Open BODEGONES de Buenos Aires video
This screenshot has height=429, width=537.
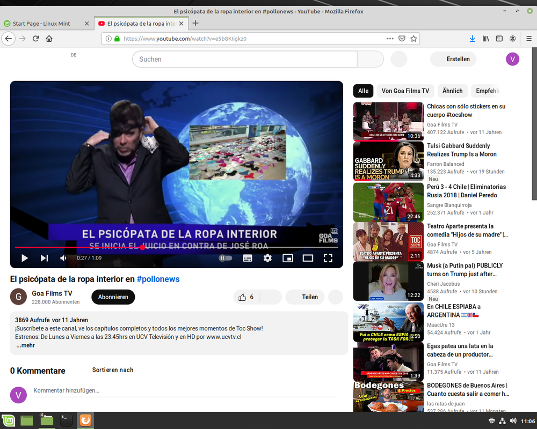click(x=468, y=389)
